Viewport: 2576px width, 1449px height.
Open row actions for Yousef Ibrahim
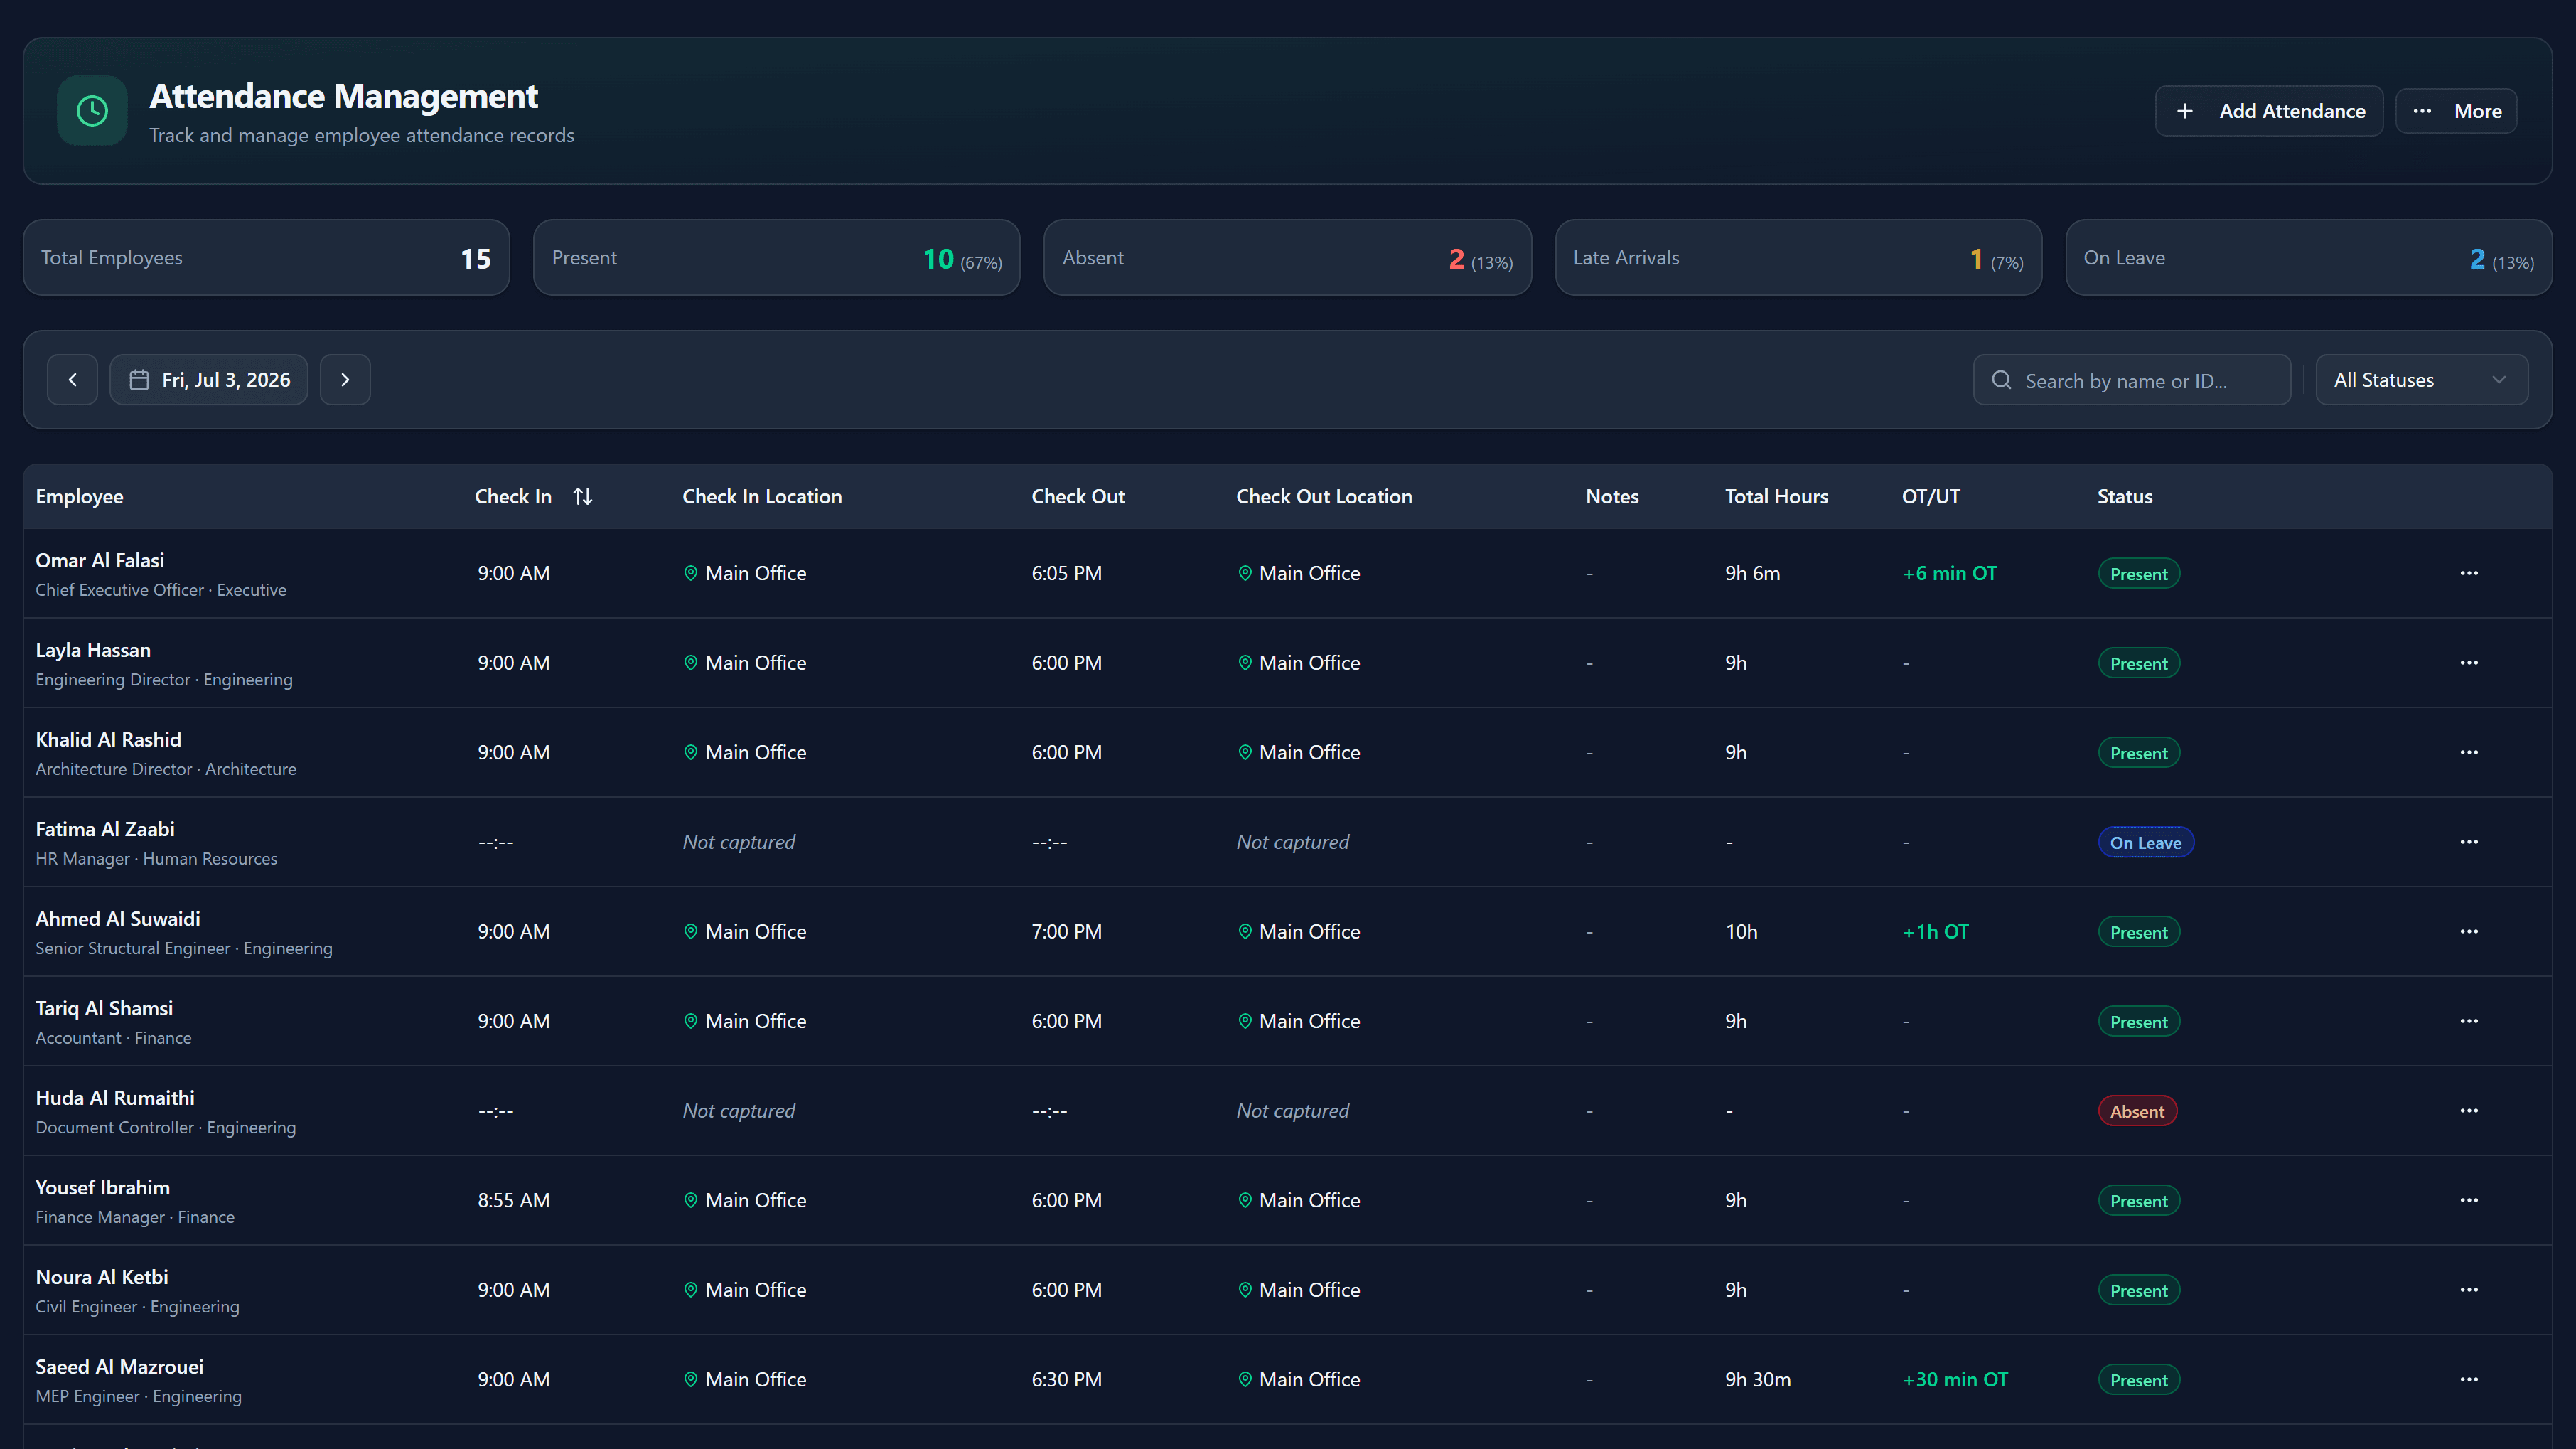point(2469,1200)
